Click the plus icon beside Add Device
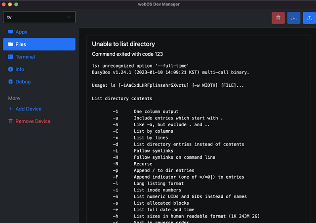The height and width of the screenshot is (223, 316). pyautogui.click(x=10, y=109)
